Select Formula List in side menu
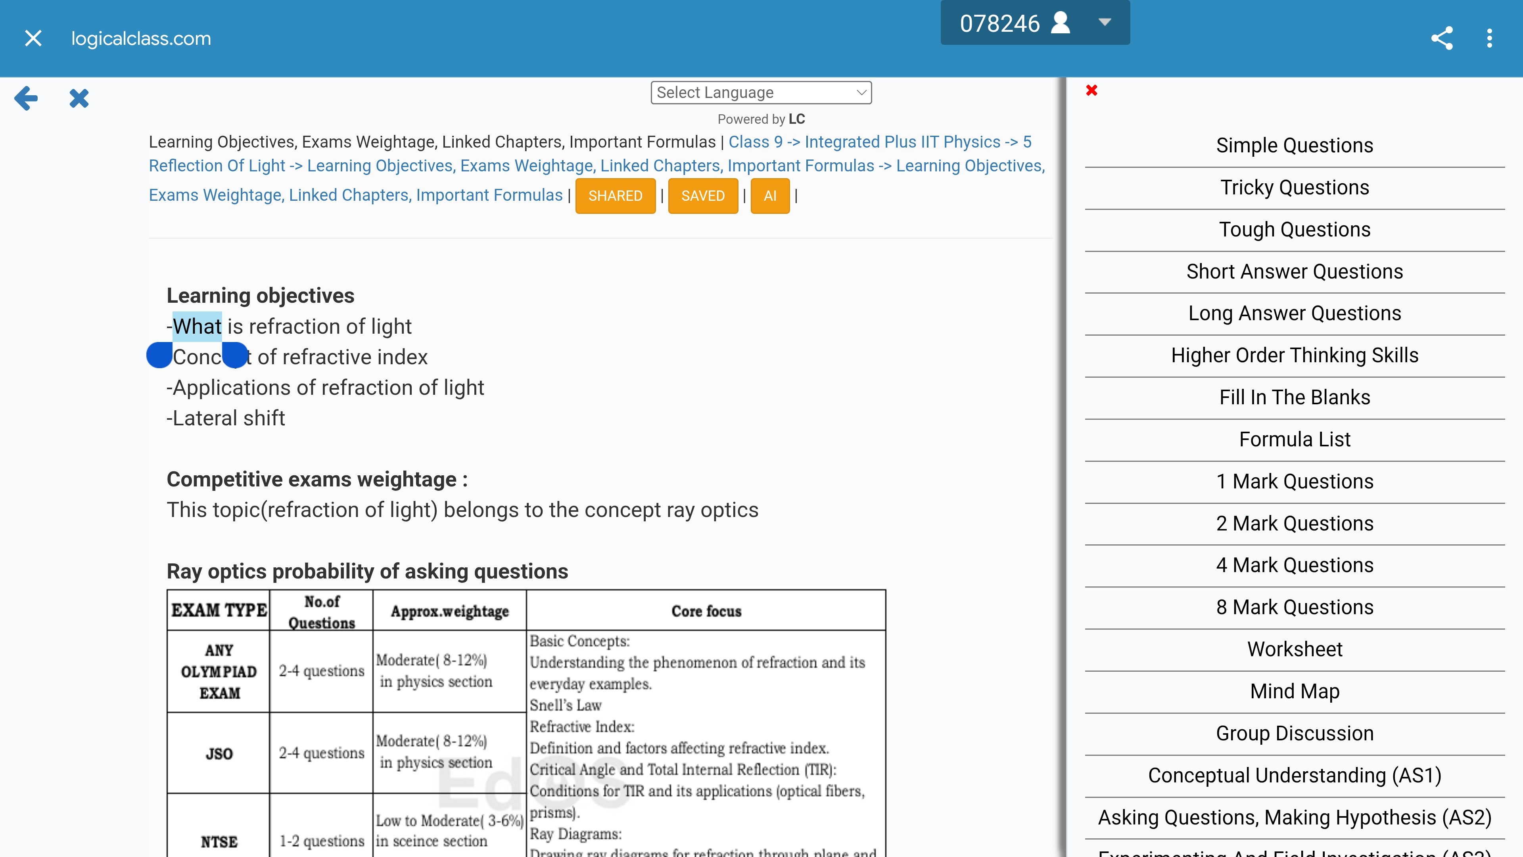This screenshot has height=857, width=1523. (1294, 440)
